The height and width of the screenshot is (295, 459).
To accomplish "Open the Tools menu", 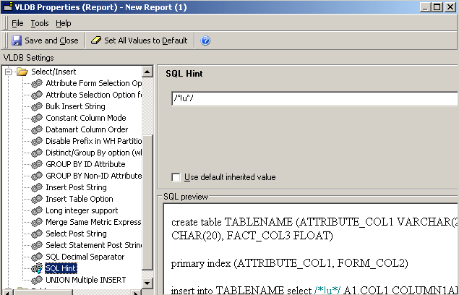I will coord(40,23).
